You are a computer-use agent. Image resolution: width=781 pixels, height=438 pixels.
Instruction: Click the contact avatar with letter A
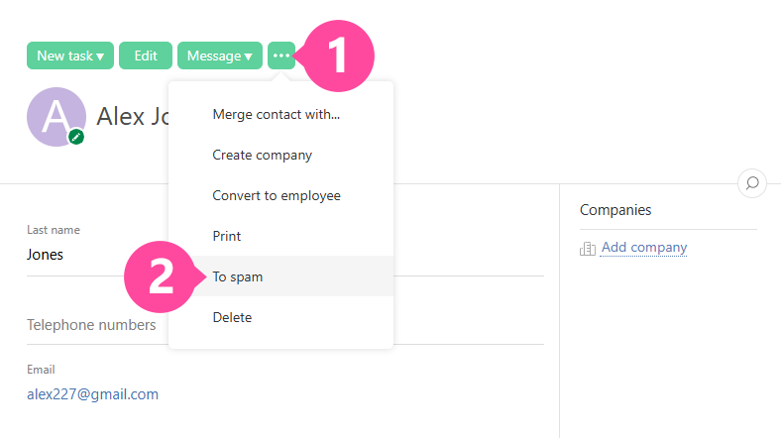56,117
